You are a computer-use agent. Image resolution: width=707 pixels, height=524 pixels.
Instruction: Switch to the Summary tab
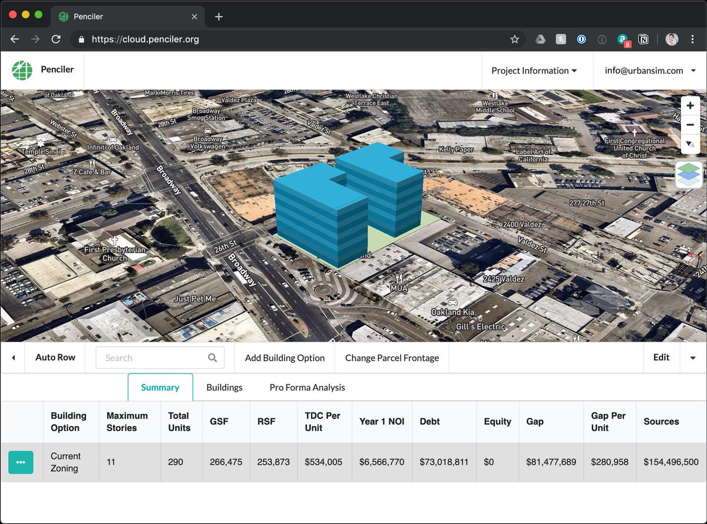tap(160, 387)
